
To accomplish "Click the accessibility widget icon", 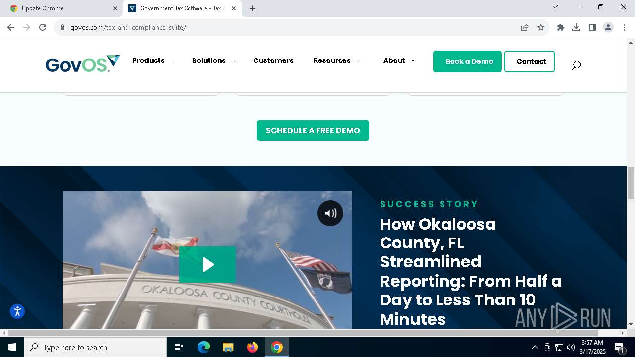I will click(x=17, y=311).
